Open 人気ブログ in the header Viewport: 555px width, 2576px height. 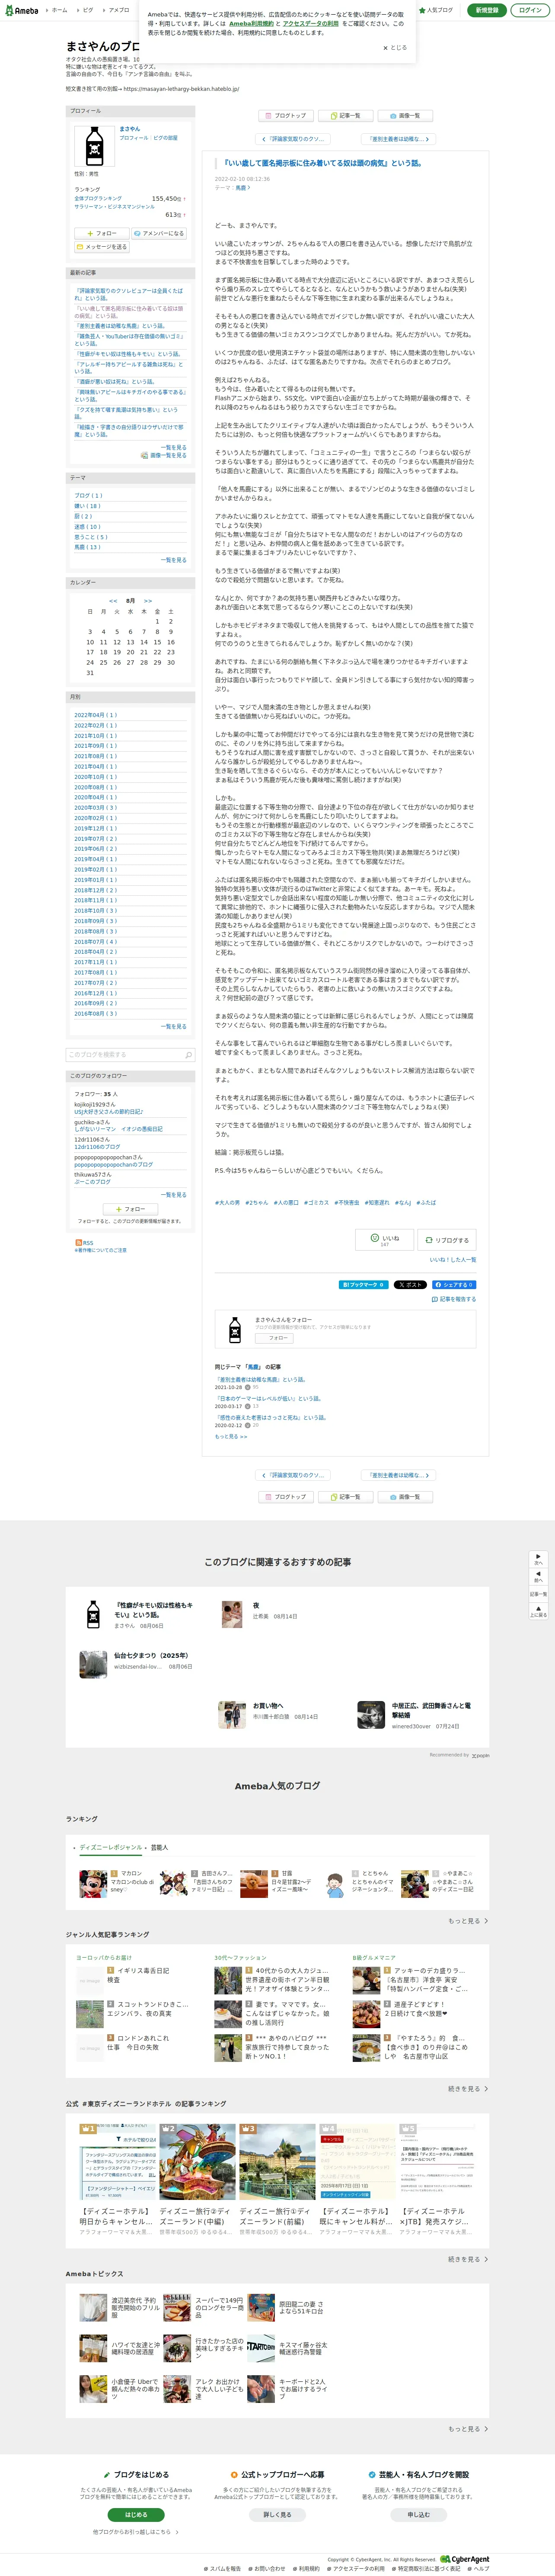click(436, 10)
